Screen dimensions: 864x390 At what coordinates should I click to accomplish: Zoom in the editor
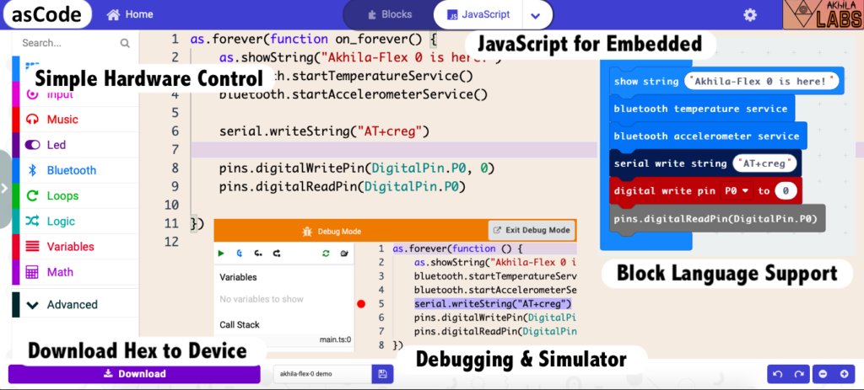[844, 374]
